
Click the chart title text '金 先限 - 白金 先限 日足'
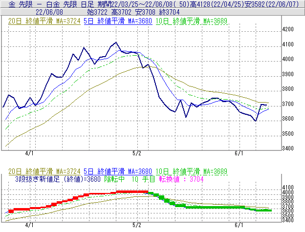click(51, 4)
